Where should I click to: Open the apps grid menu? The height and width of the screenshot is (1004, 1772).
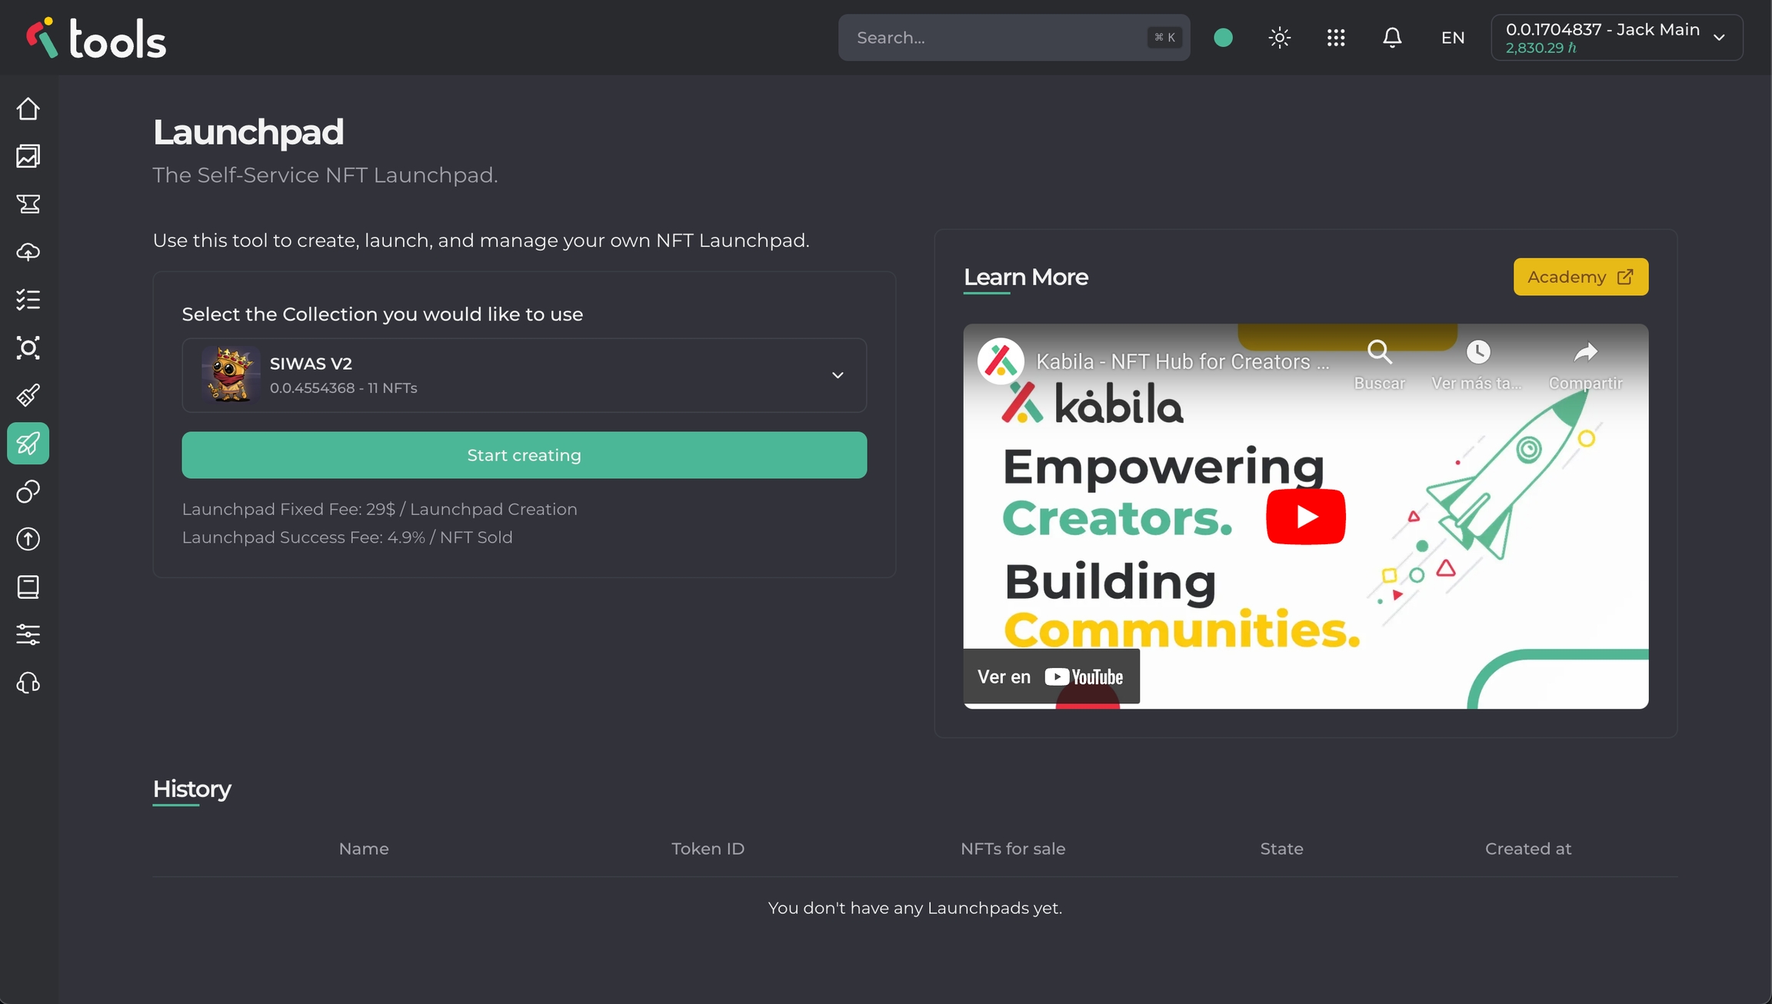tap(1336, 38)
